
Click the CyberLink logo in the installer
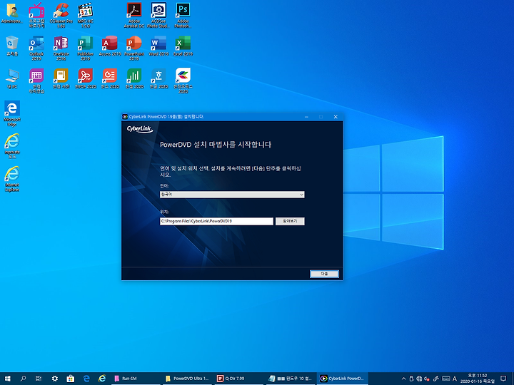140,129
